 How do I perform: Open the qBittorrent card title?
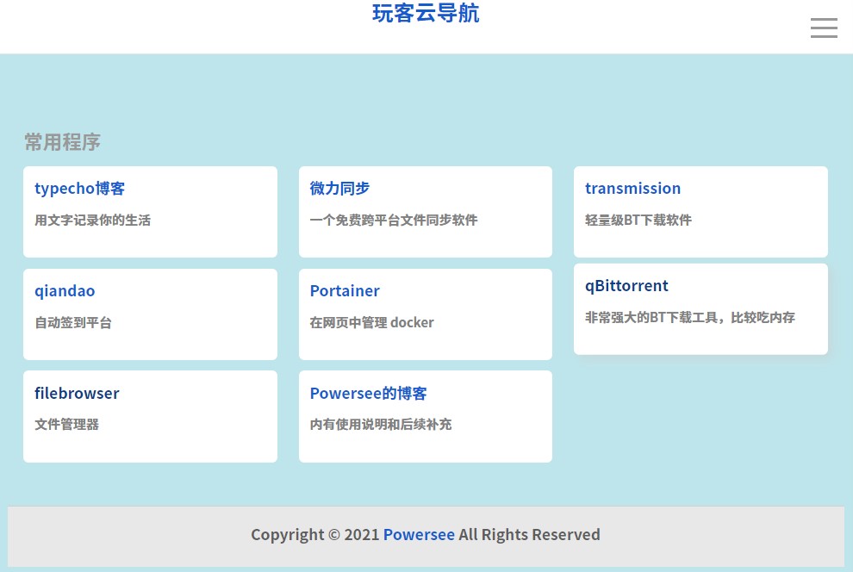626,286
